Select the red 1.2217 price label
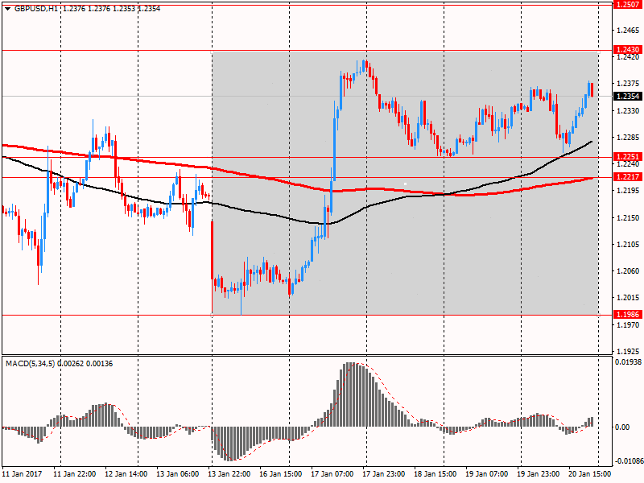This screenshot has height=483, width=644. click(x=627, y=177)
